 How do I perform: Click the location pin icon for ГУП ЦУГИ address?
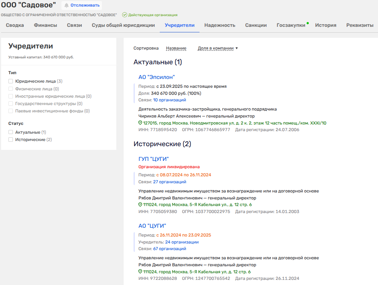140,205
